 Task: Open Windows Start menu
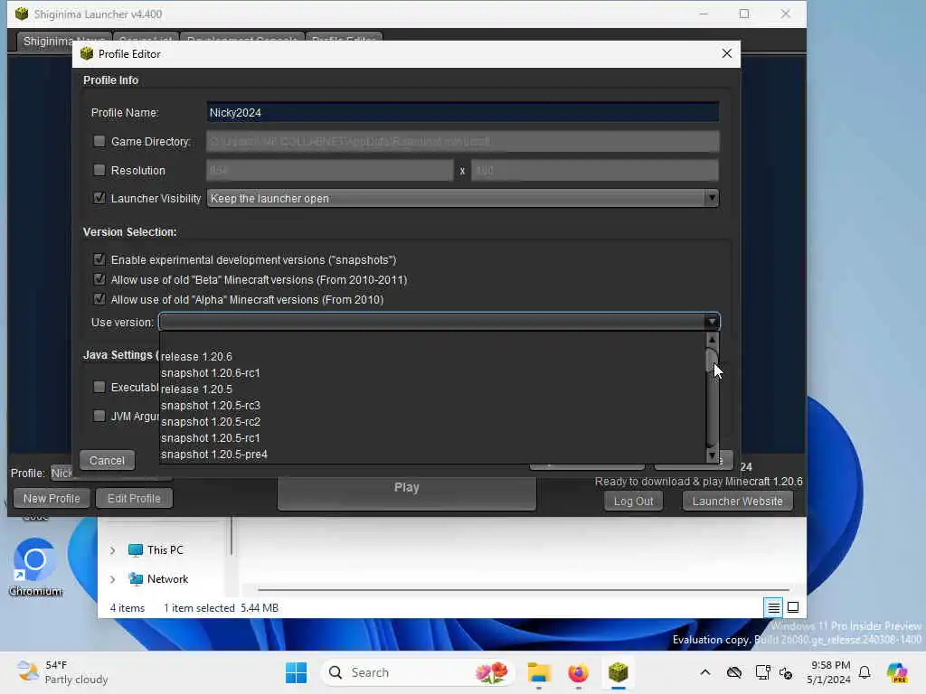coord(296,672)
